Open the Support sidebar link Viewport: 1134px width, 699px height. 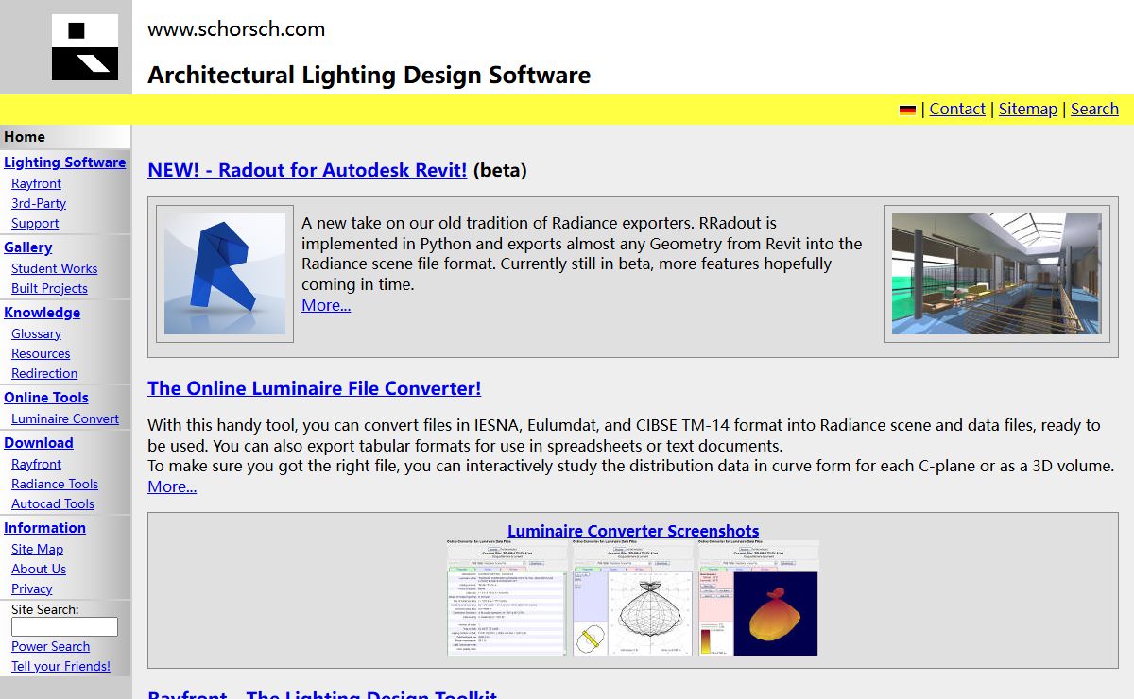[35, 224]
